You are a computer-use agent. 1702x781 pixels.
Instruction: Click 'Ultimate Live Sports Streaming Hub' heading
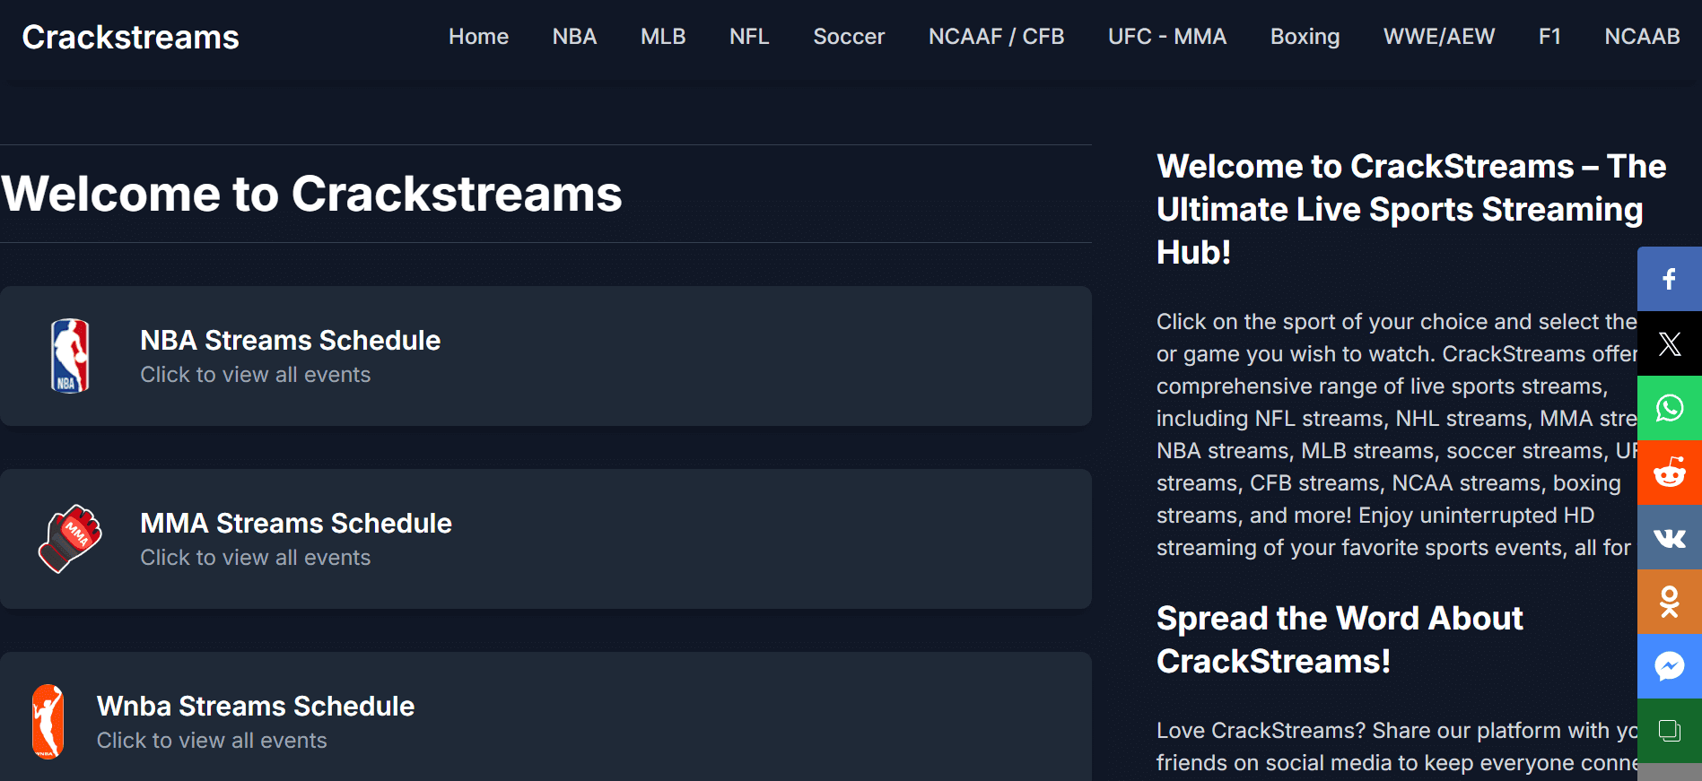click(1411, 209)
